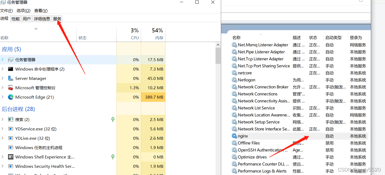Click the gear icon of Netlogon service
The width and height of the screenshot is (385, 175).
pyautogui.click(x=234, y=80)
